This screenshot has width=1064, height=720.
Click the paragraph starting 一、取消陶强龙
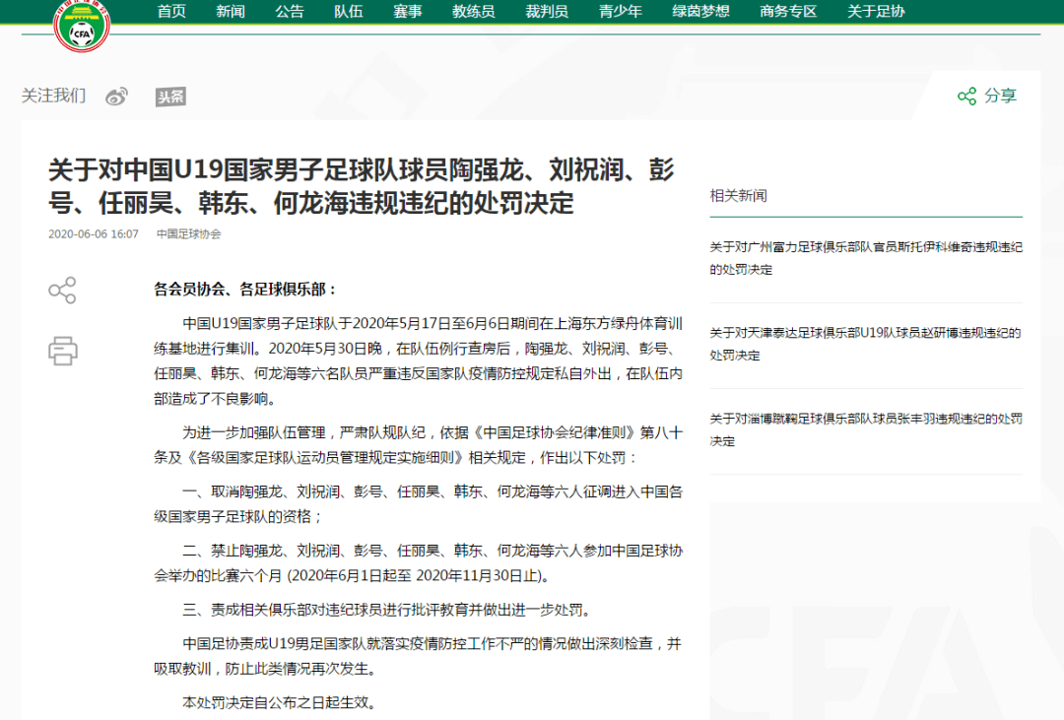coord(418,504)
